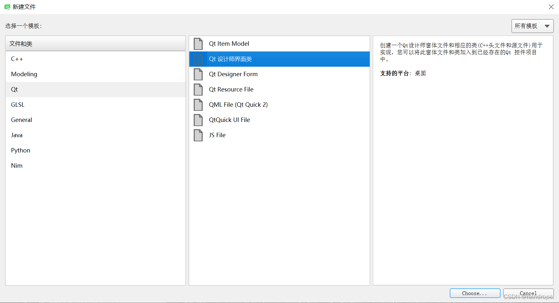
Task: Click the Qt 设计师界面类 file icon
Action: pos(198,59)
